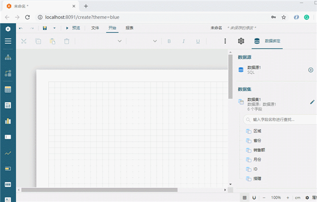The image size is (317, 202).
Task: Click the cut scissors icon
Action: tap(24, 41)
